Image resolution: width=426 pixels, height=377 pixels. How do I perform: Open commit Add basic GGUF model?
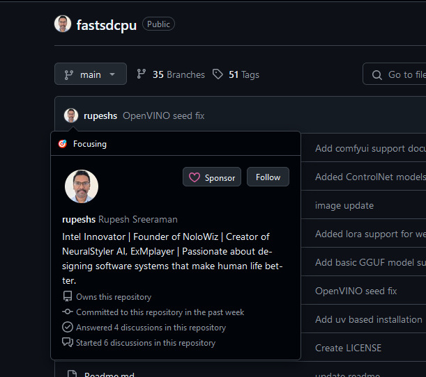tap(370, 262)
